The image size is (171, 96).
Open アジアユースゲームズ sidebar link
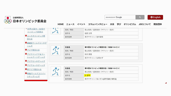pos(36,65)
